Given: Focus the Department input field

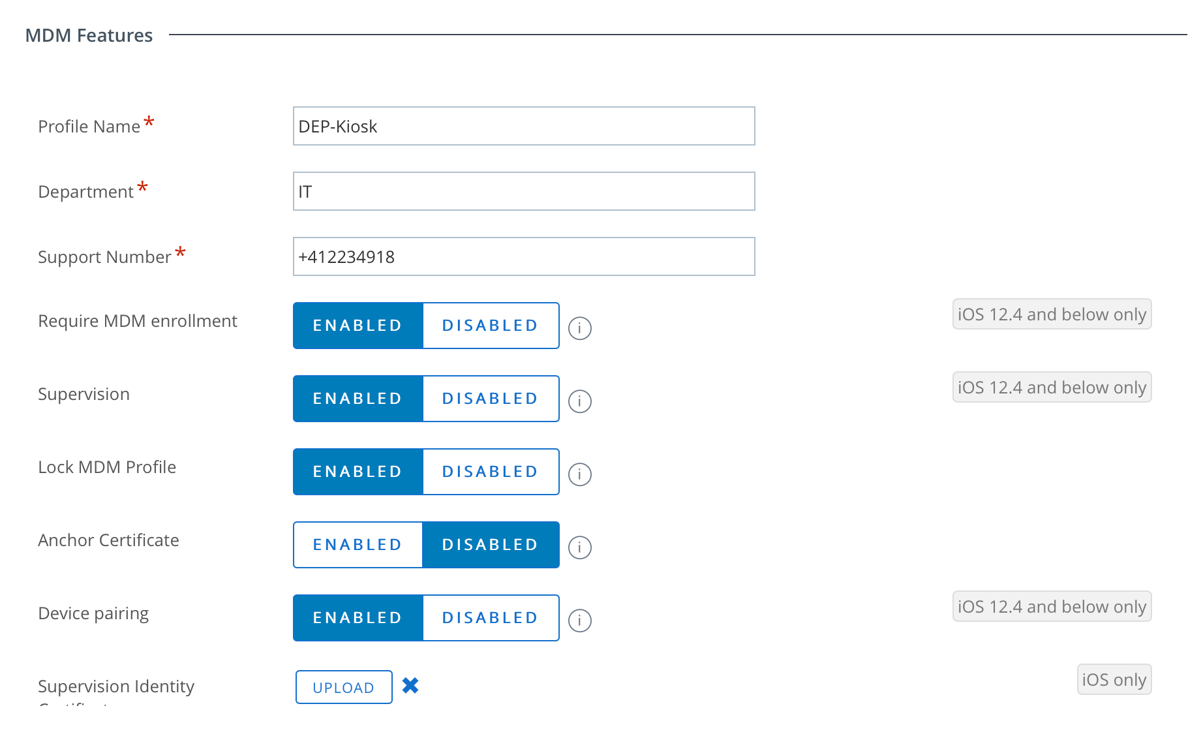Looking at the screenshot, I should tap(524, 191).
